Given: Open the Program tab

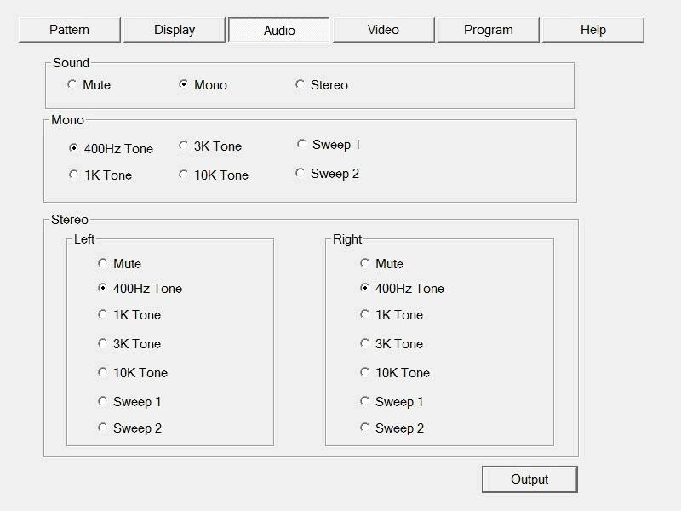Looking at the screenshot, I should (489, 30).
